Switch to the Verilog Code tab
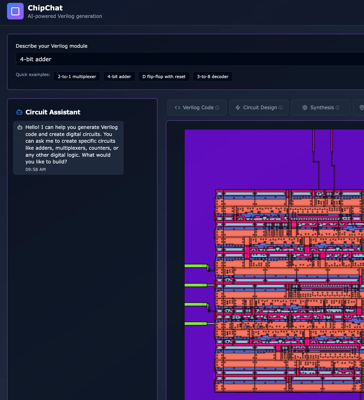 coord(197,107)
